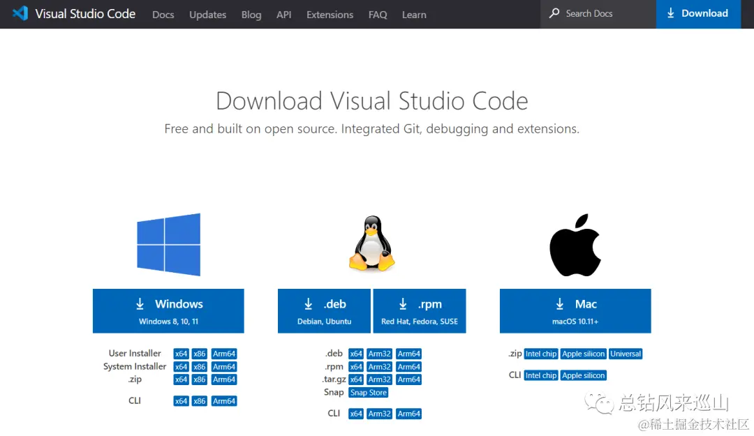Select x64 for Windows .zip
754x436 pixels.
click(181, 379)
